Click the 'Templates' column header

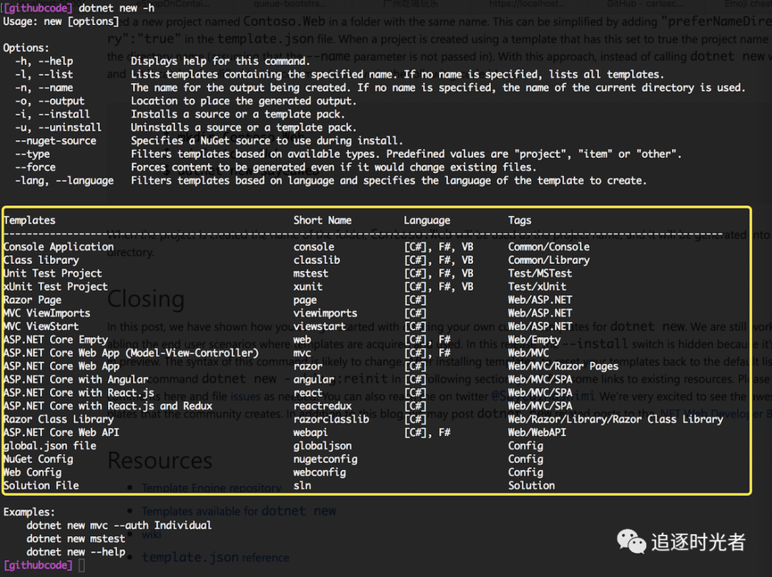click(x=29, y=220)
